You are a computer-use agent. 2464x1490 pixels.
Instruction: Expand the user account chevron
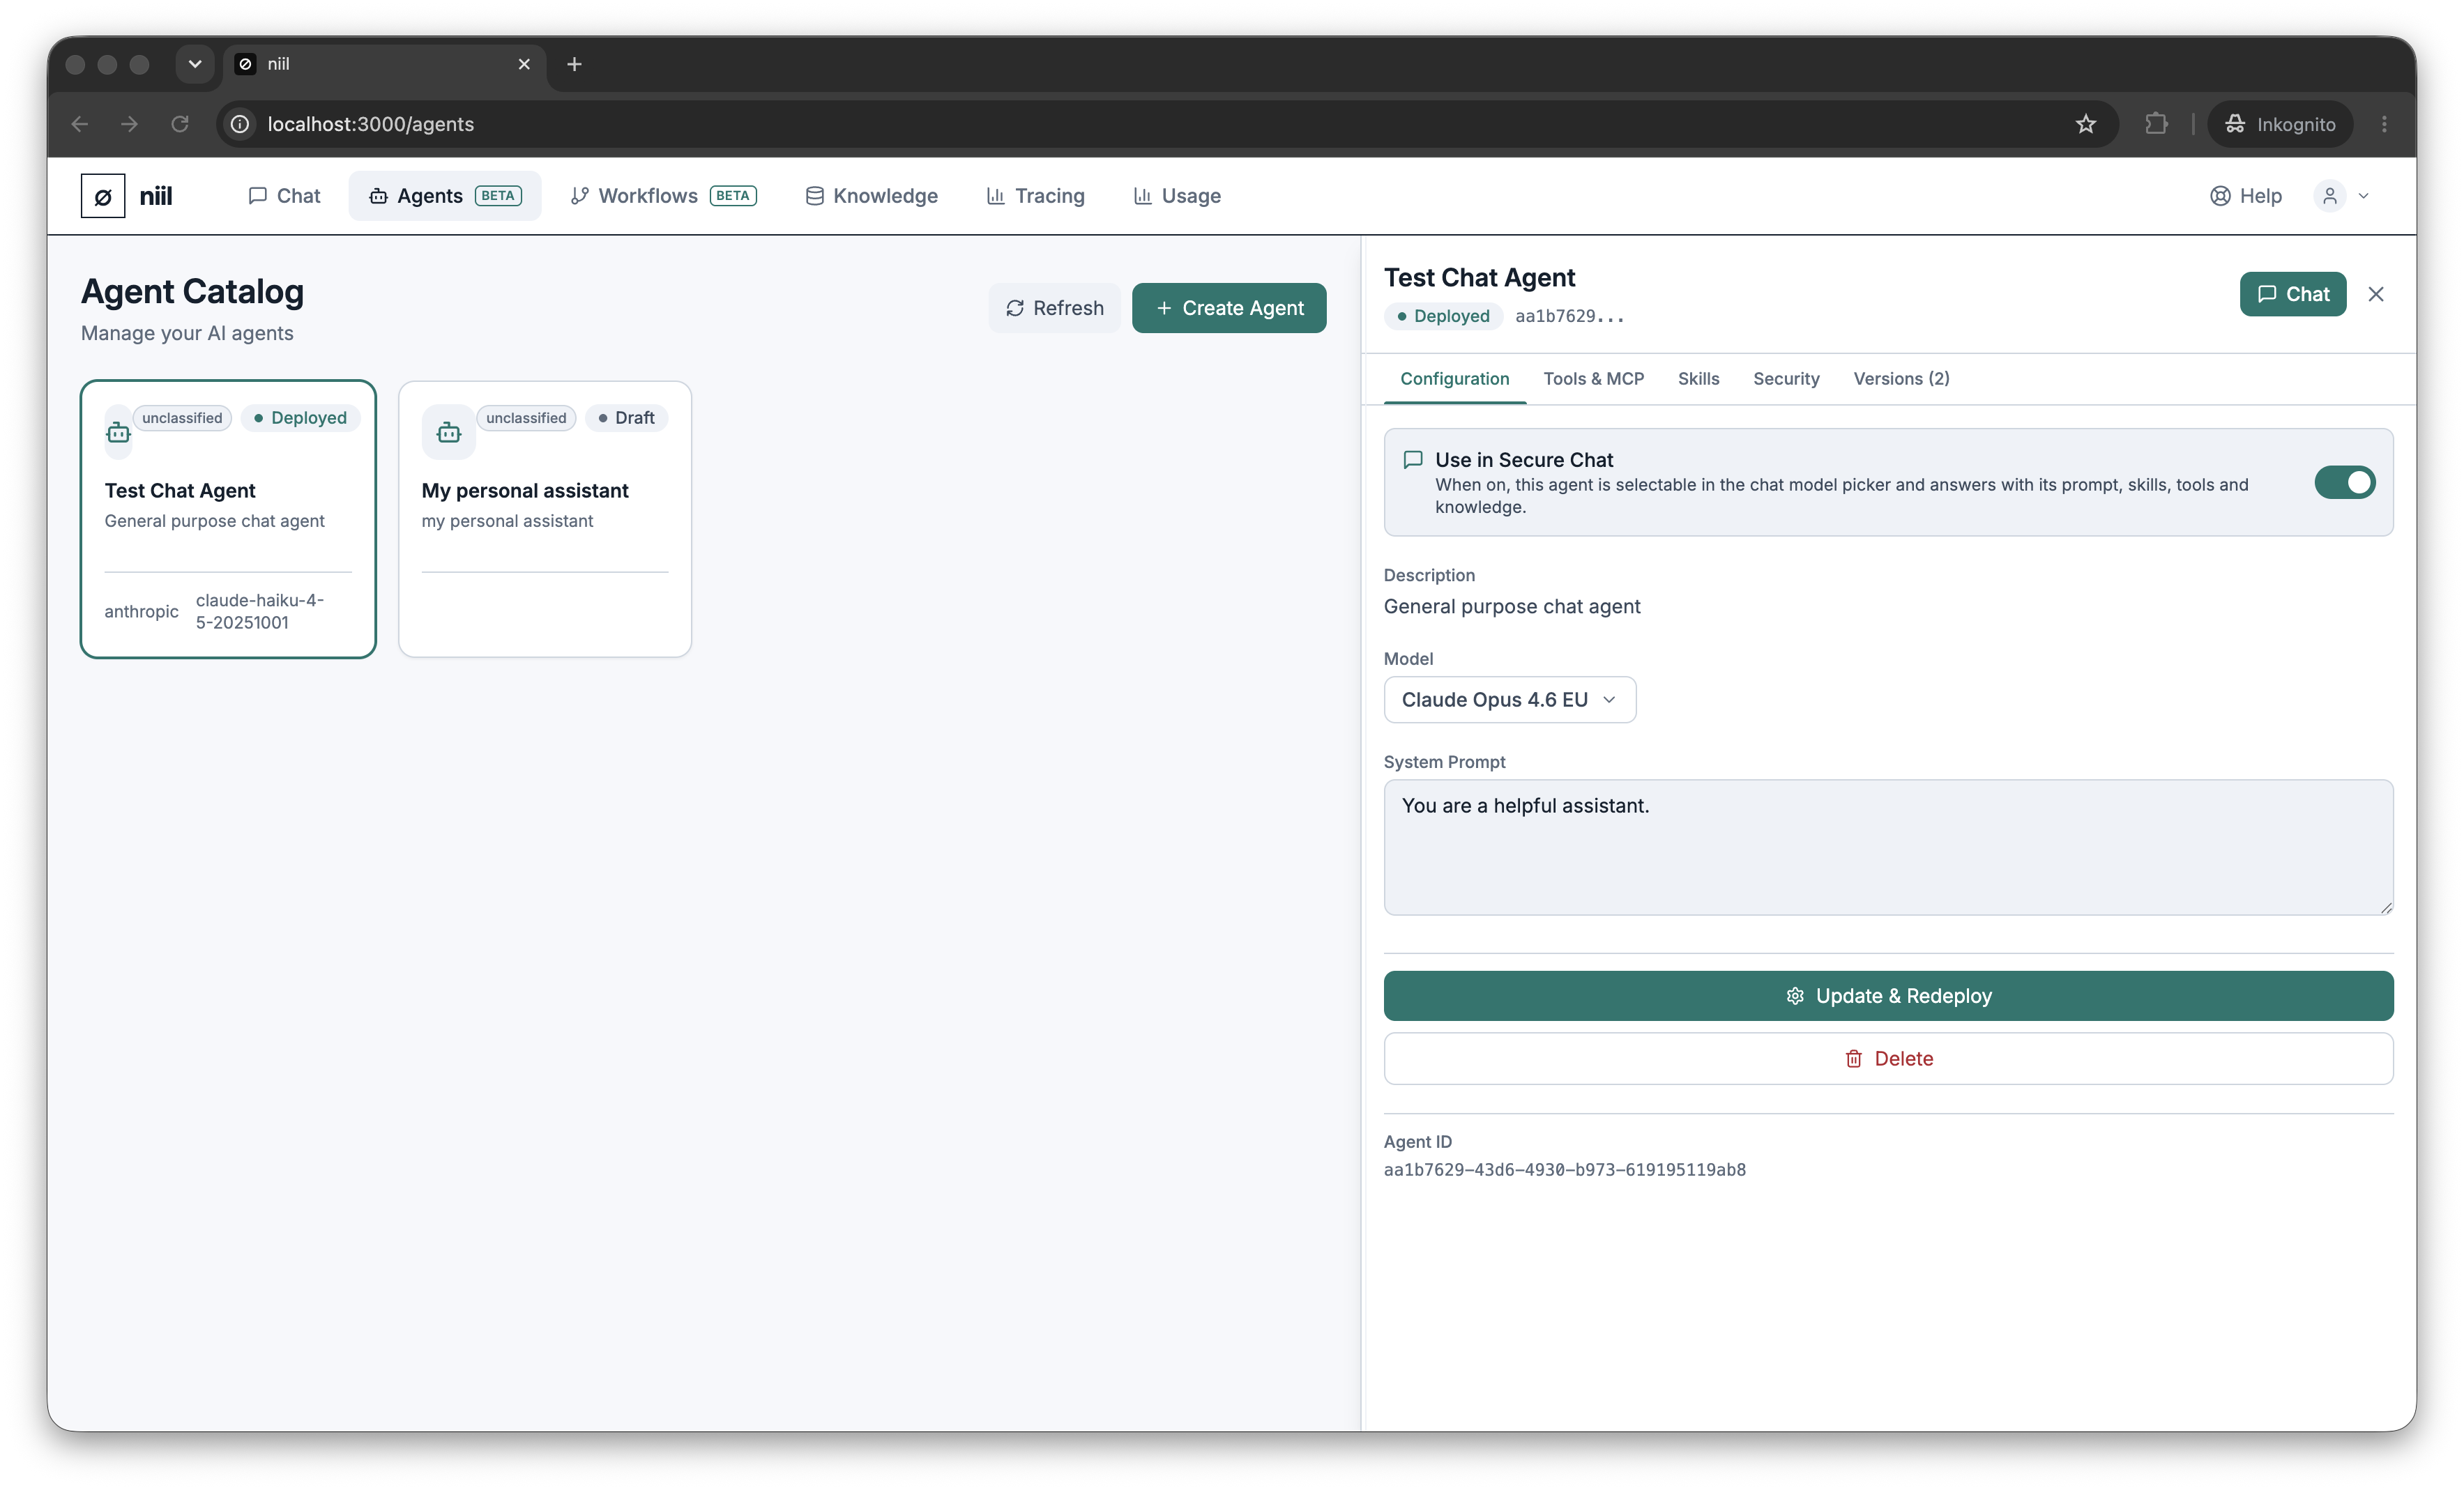pos(2364,196)
